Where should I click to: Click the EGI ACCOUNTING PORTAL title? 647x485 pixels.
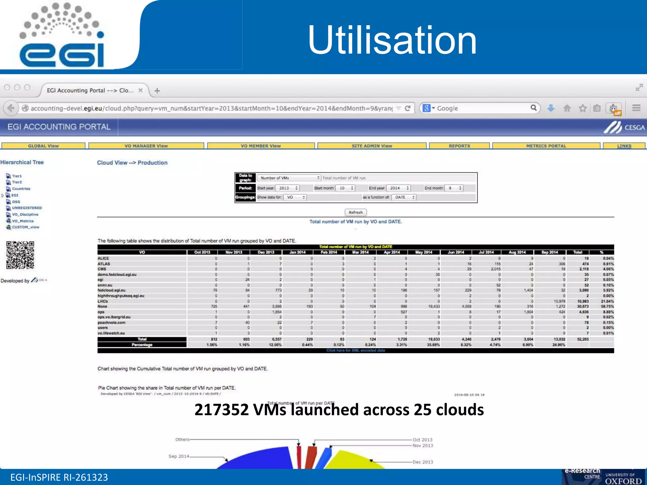(59, 127)
